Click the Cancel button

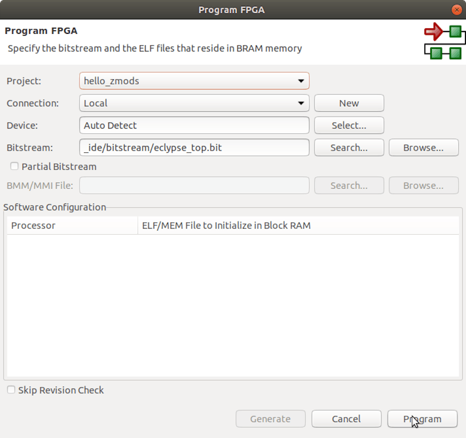(x=346, y=419)
